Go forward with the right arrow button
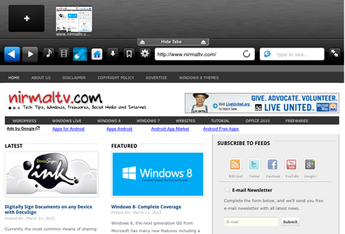Screen dimensions: 345x234 30,54
